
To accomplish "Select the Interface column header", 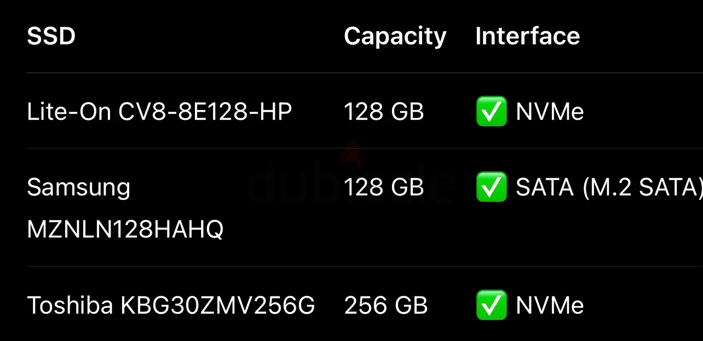I will (x=528, y=36).
